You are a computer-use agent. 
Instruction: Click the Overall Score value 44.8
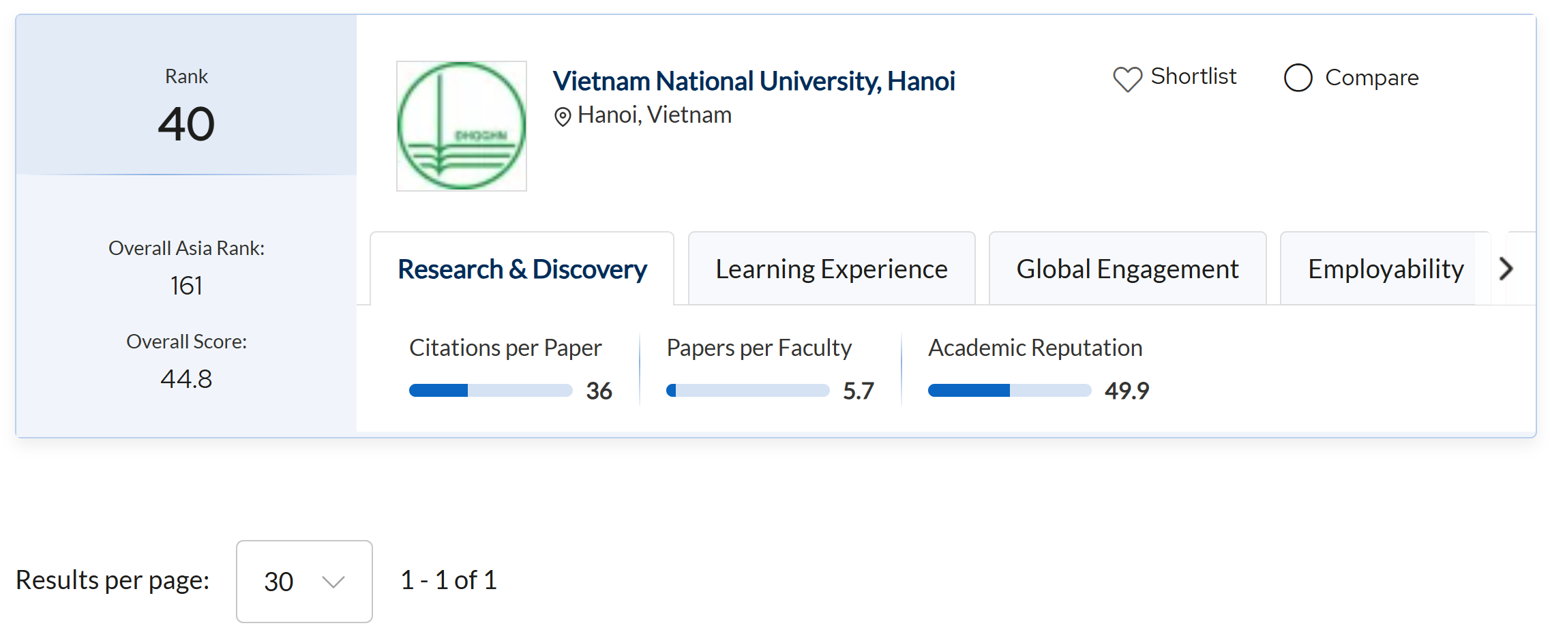(186, 379)
